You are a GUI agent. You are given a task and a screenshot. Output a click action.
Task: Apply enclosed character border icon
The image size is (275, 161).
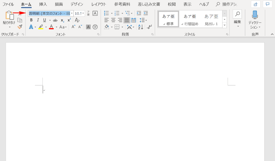pos(95,13)
